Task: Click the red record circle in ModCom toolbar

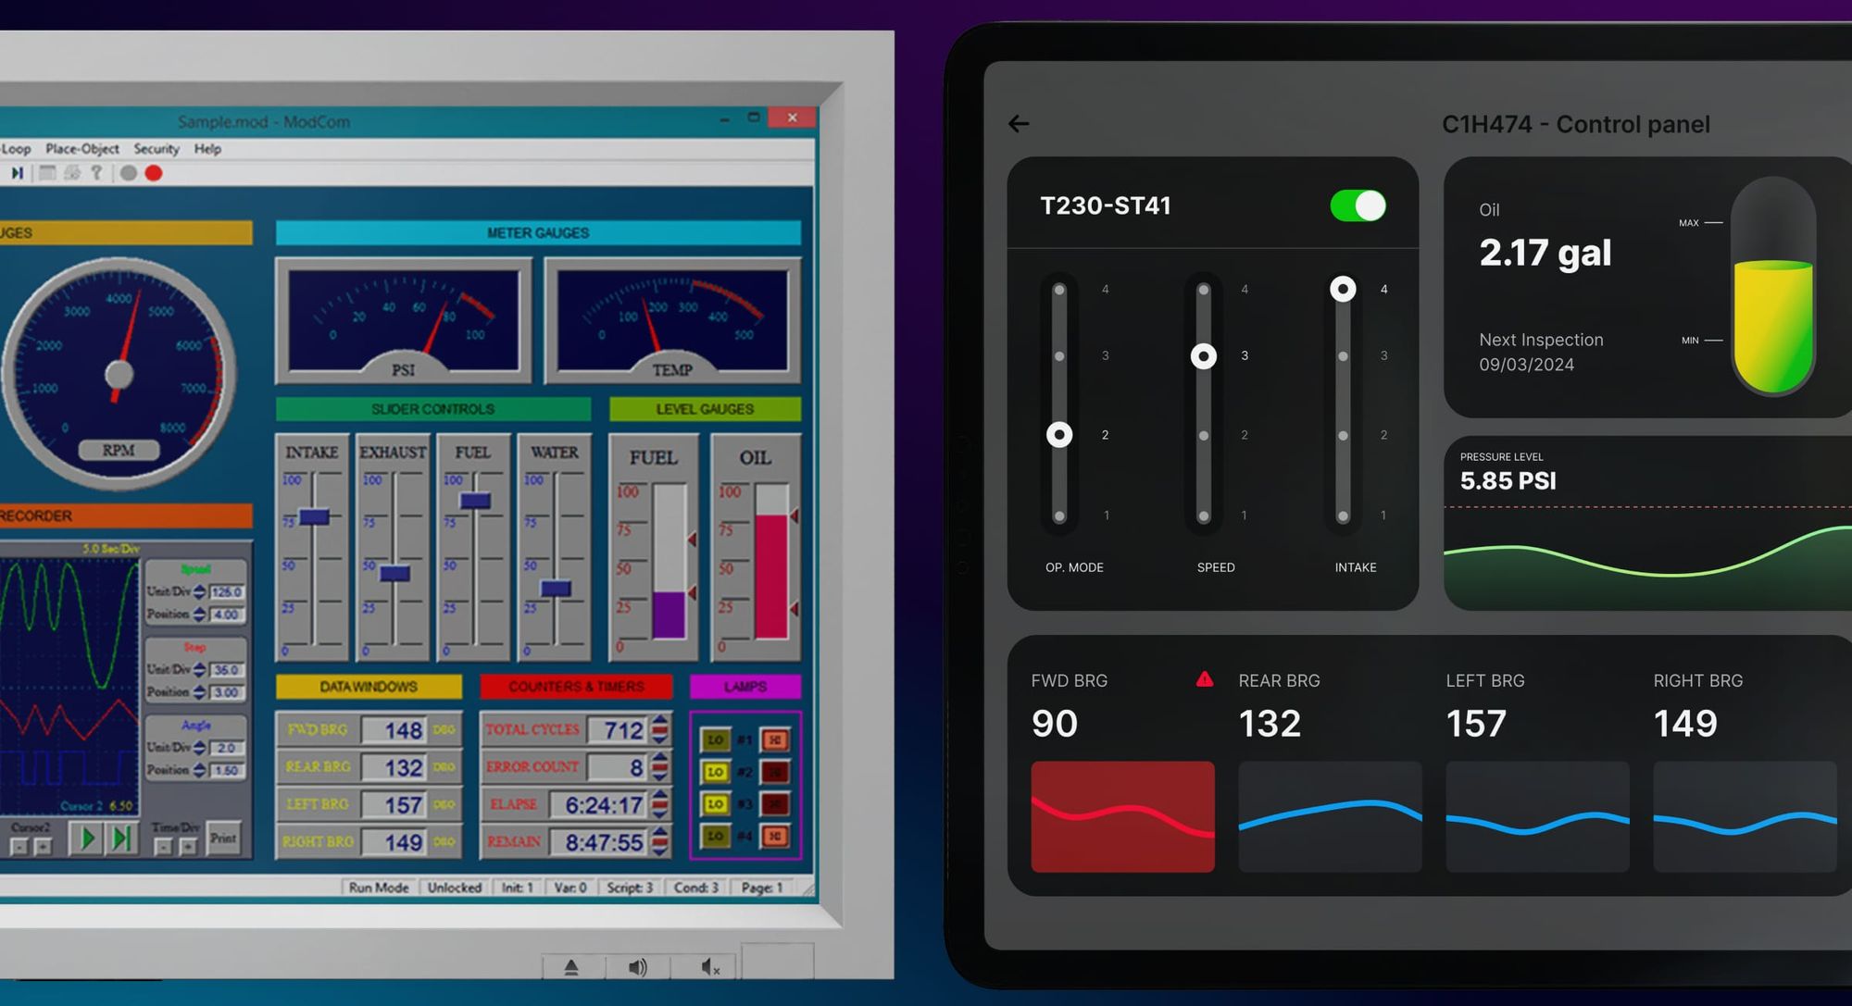Action: pyautogui.click(x=154, y=173)
